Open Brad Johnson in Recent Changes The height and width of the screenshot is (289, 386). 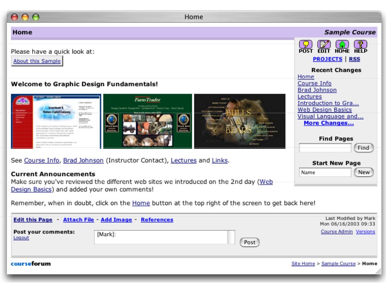pyautogui.click(x=317, y=90)
